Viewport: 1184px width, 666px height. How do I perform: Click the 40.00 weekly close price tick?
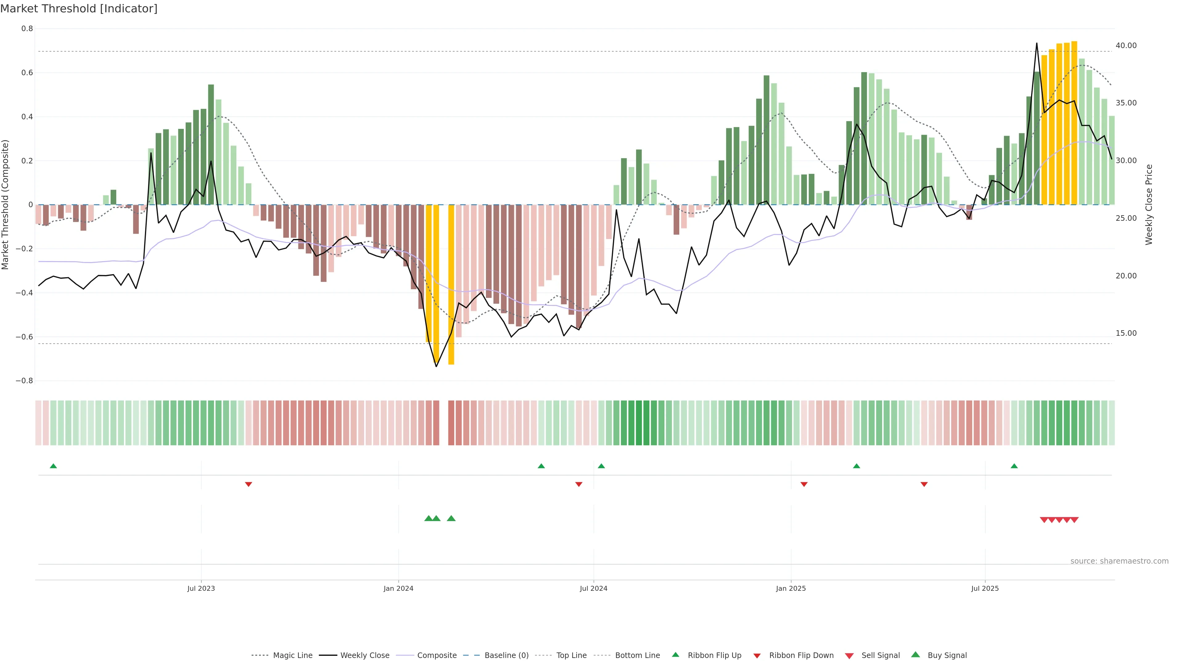(x=1126, y=46)
